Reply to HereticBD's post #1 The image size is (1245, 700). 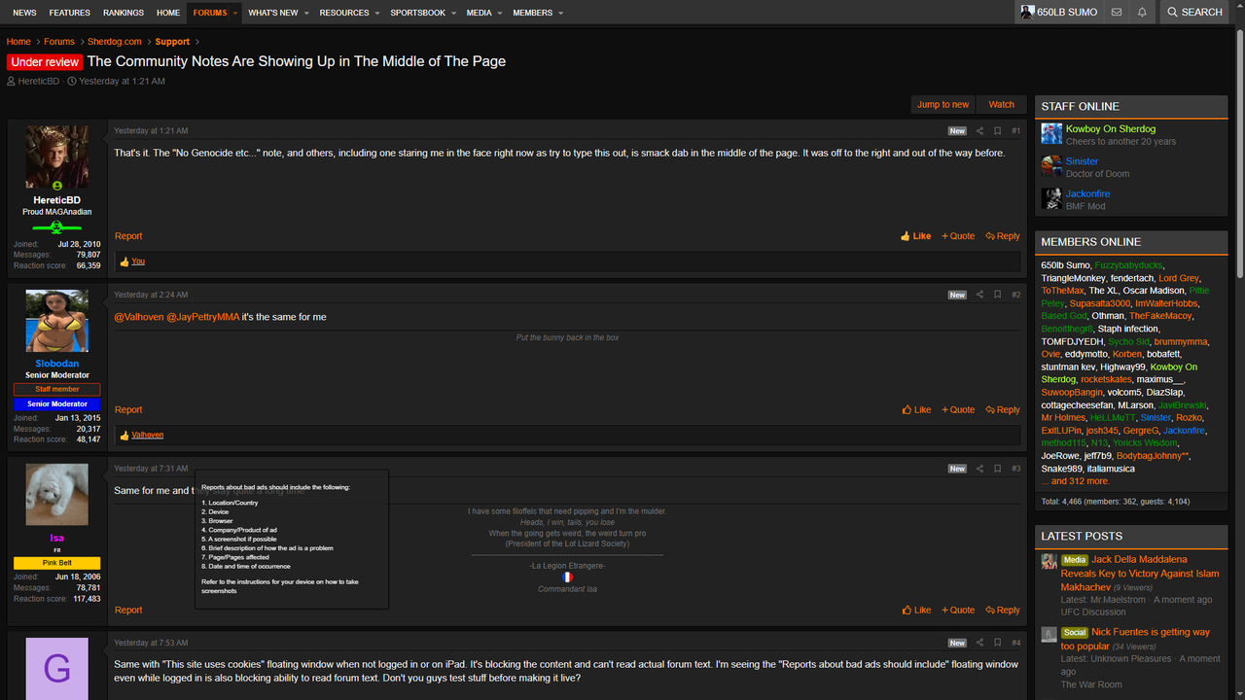pyautogui.click(x=1003, y=236)
